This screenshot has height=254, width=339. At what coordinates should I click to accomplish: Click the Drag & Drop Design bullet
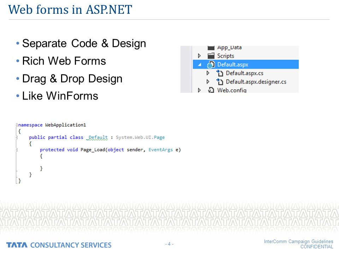[x=72, y=79]
